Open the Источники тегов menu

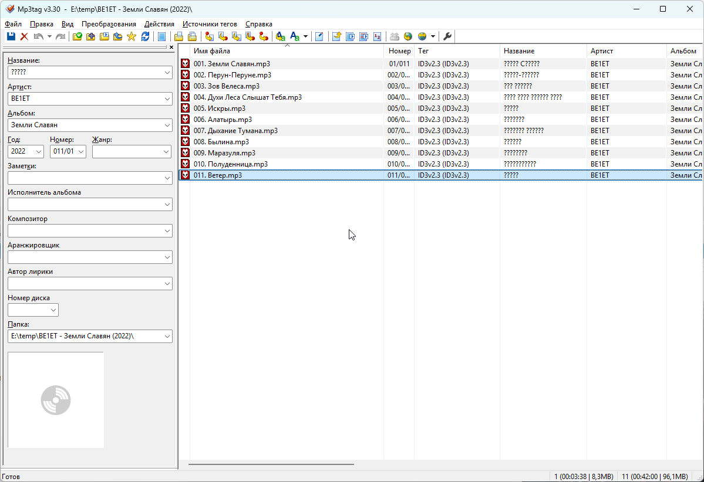click(210, 24)
